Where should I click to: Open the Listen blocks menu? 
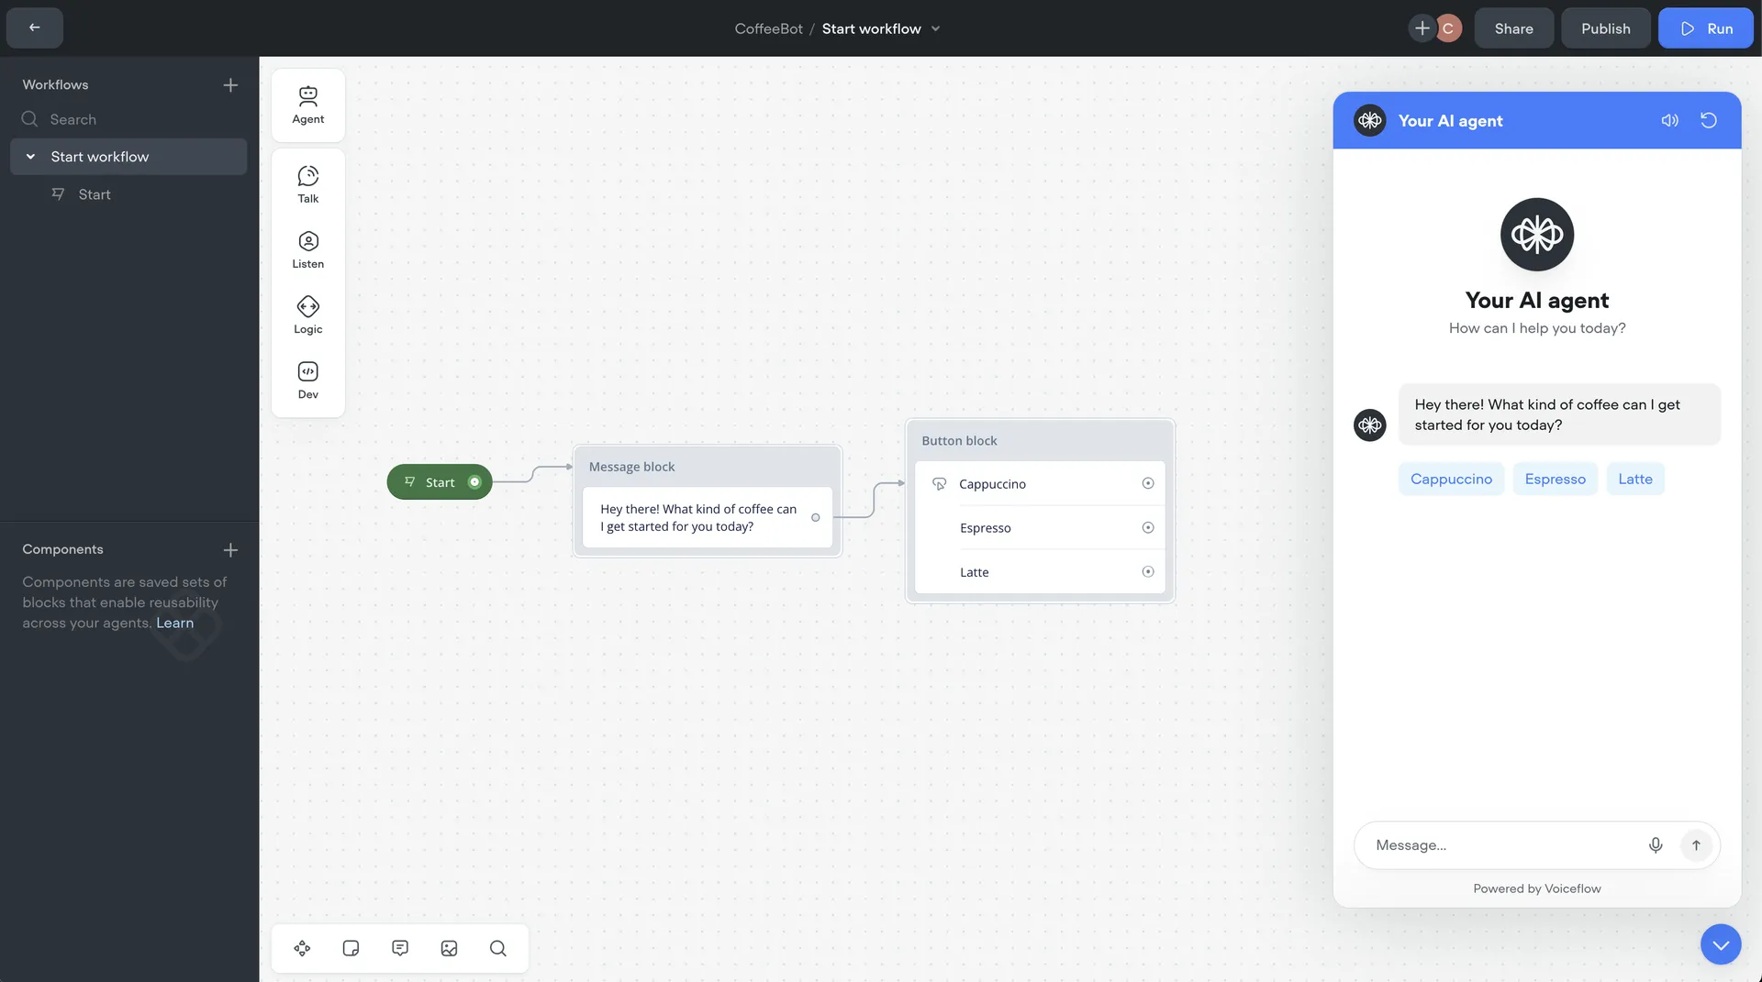coord(308,249)
